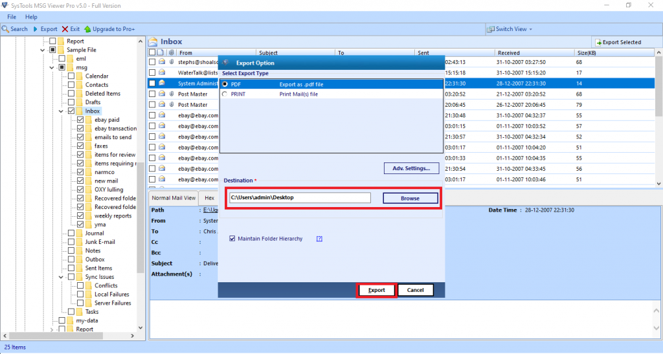This screenshot has height=354, width=663.
Task: Click the Local Failures folder icon
Action: 88,294
